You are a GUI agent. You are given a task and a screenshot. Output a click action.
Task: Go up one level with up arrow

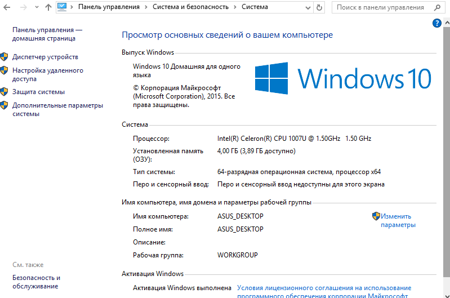coord(48,7)
